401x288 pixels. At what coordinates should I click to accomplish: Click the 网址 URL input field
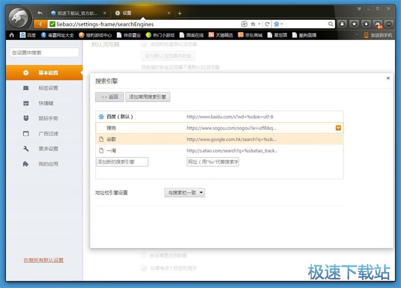[213, 162]
